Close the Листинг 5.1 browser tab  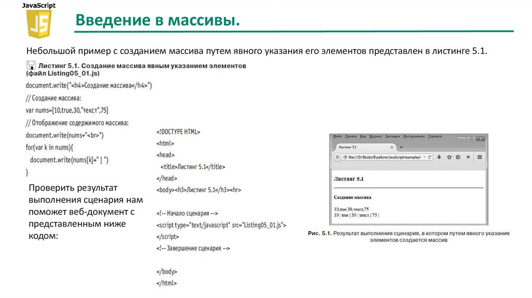(x=392, y=147)
